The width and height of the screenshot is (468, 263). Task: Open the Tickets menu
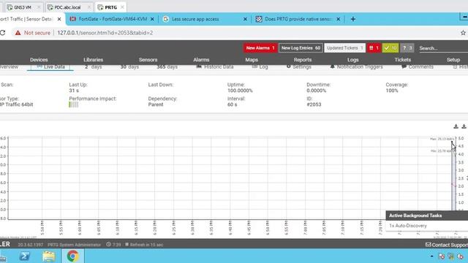tap(403, 60)
